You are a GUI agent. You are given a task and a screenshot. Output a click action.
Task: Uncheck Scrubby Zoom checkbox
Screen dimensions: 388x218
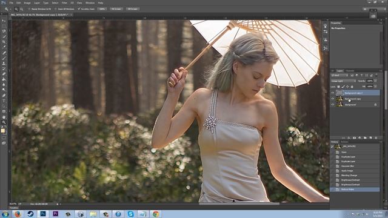[79, 9]
